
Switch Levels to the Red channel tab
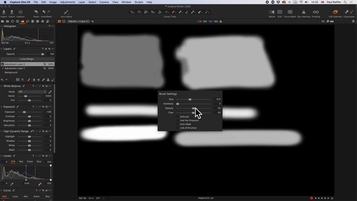tap(21, 161)
